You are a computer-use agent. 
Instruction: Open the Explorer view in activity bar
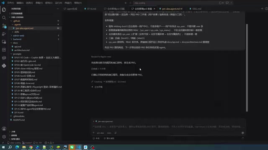click(4, 10)
